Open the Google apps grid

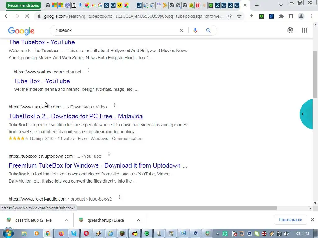tap(304, 30)
